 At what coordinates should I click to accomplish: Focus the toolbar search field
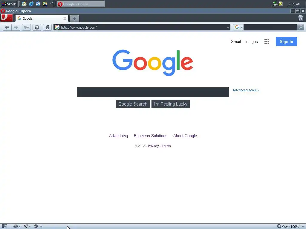click(270, 27)
